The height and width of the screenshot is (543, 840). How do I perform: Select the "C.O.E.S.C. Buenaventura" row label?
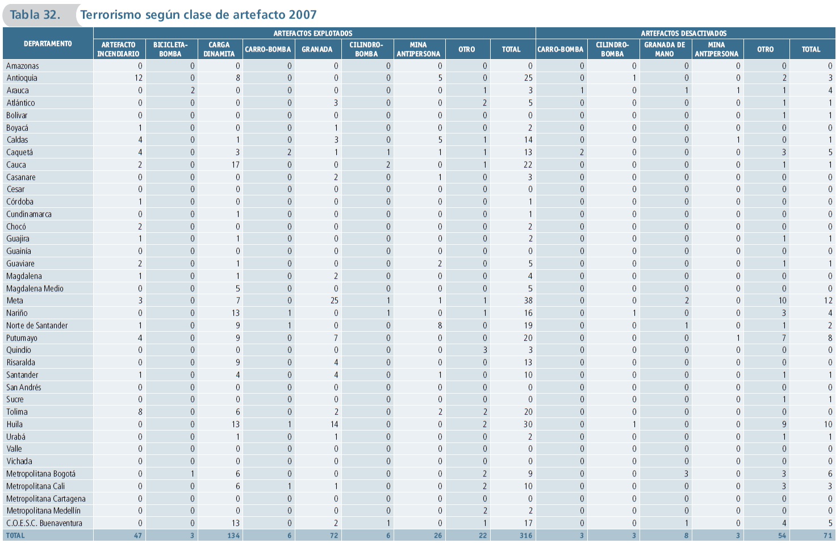44,523
